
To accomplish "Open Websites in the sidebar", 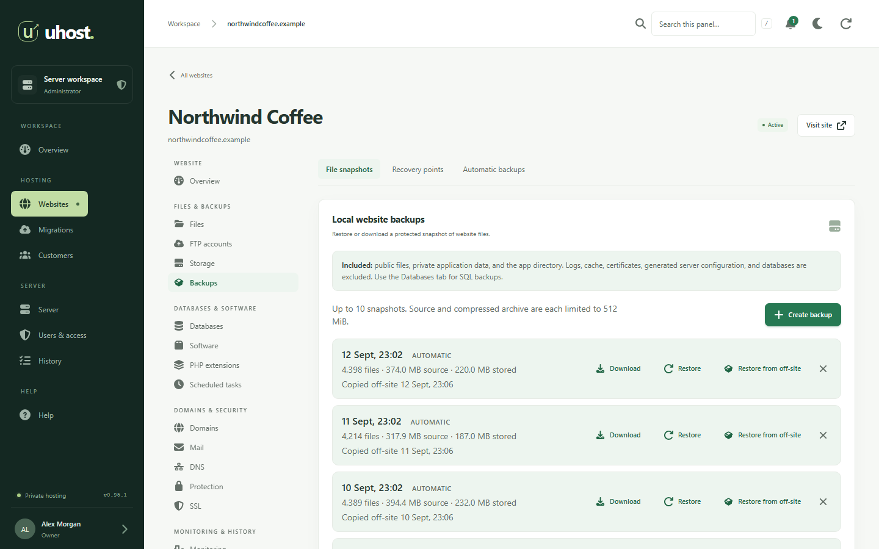I will point(49,204).
